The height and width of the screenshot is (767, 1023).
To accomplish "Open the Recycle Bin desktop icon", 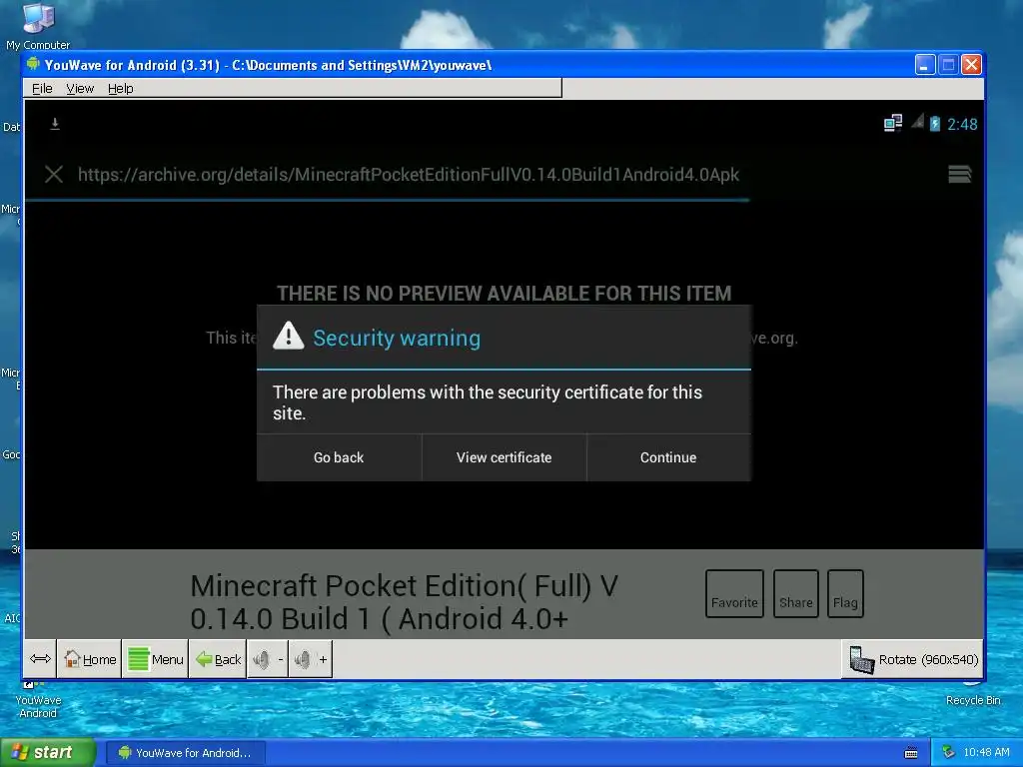I will [972, 695].
